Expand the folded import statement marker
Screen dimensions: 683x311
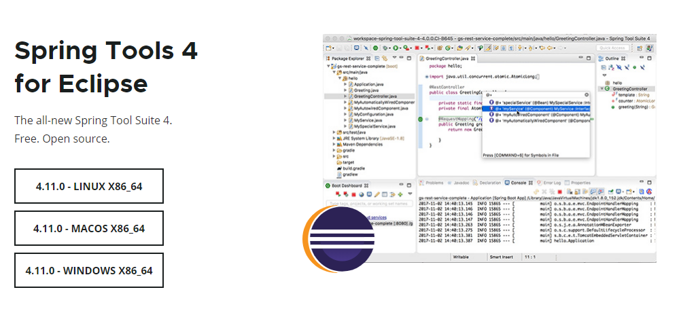click(x=426, y=77)
